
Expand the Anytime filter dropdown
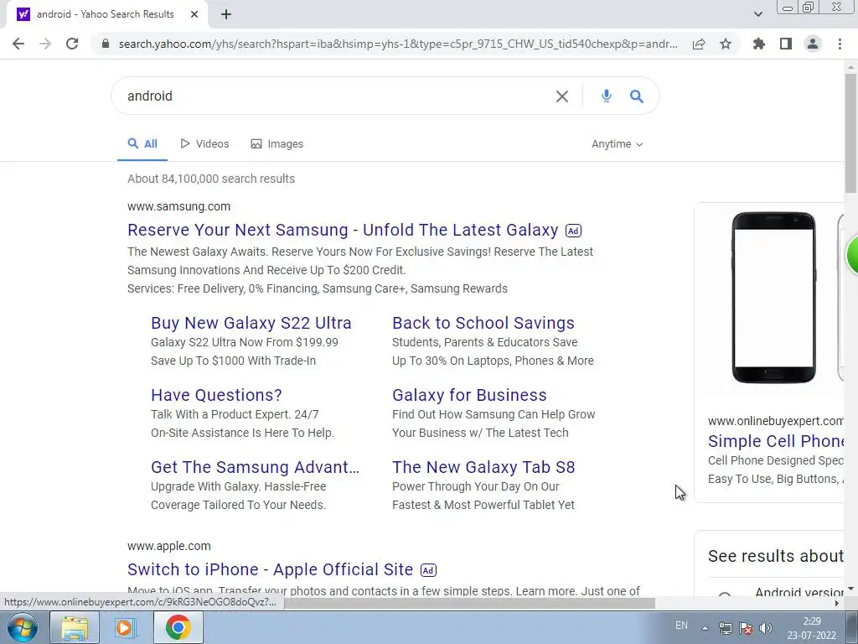tap(618, 144)
